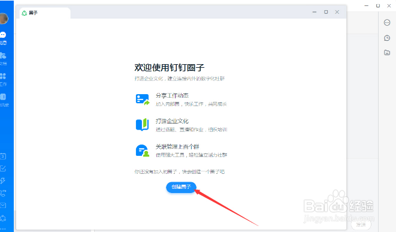Click the 打造企业文化 title text
This screenshot has height=232, width=396.
pyautogui.click(x=173, y=121)
